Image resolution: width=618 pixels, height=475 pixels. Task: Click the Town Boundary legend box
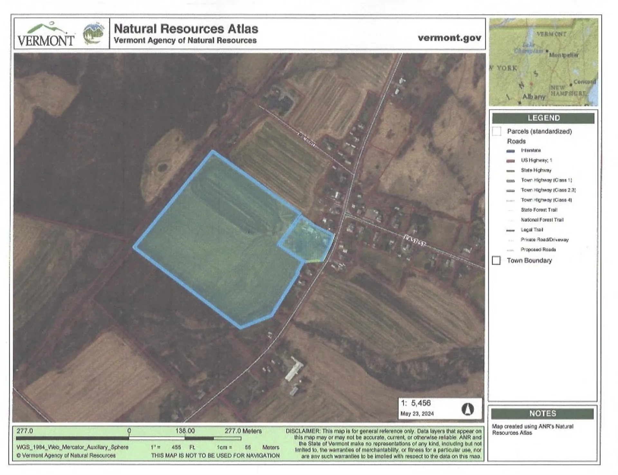point(496,260)
